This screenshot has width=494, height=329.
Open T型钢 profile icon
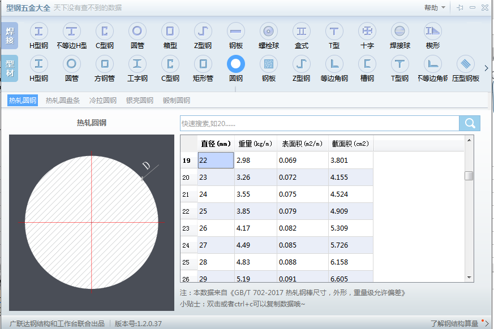pos(400,64)
